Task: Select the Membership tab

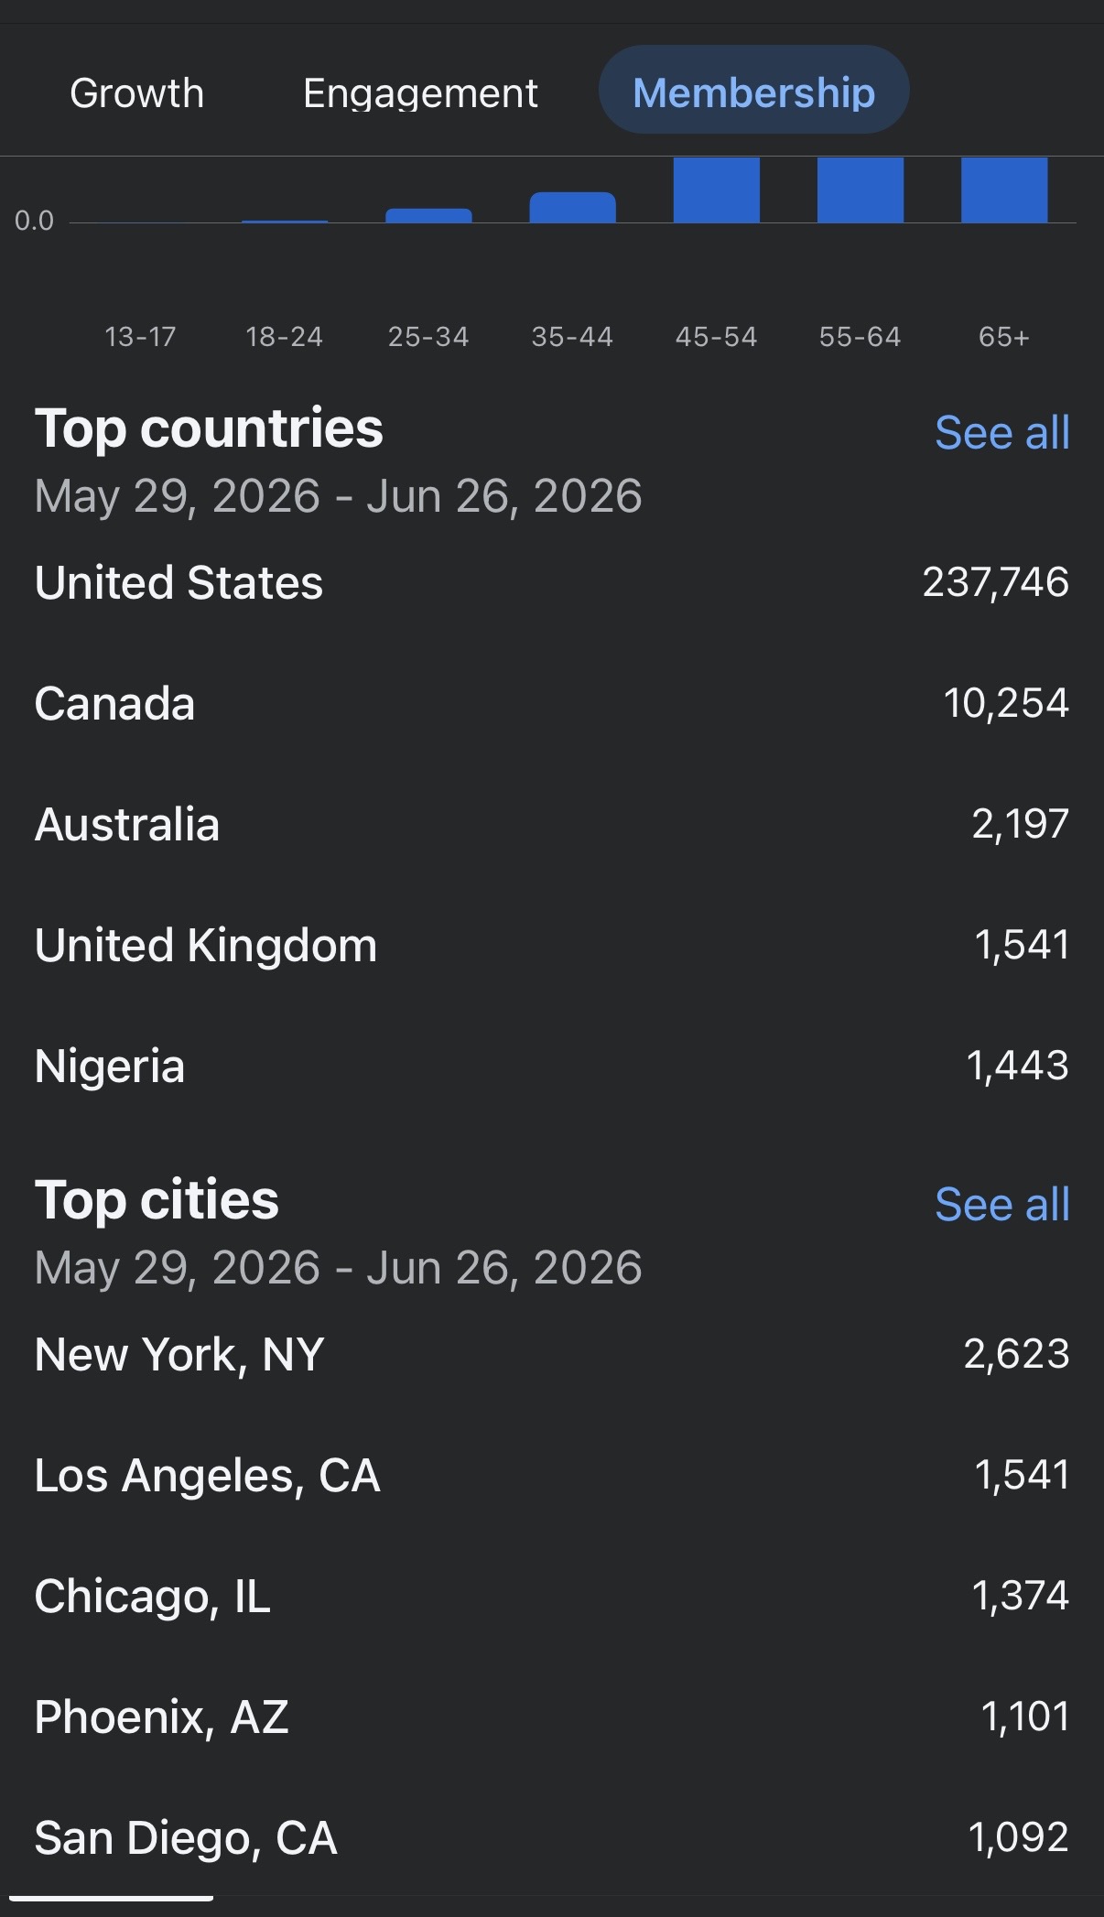Action: (753, 90)
